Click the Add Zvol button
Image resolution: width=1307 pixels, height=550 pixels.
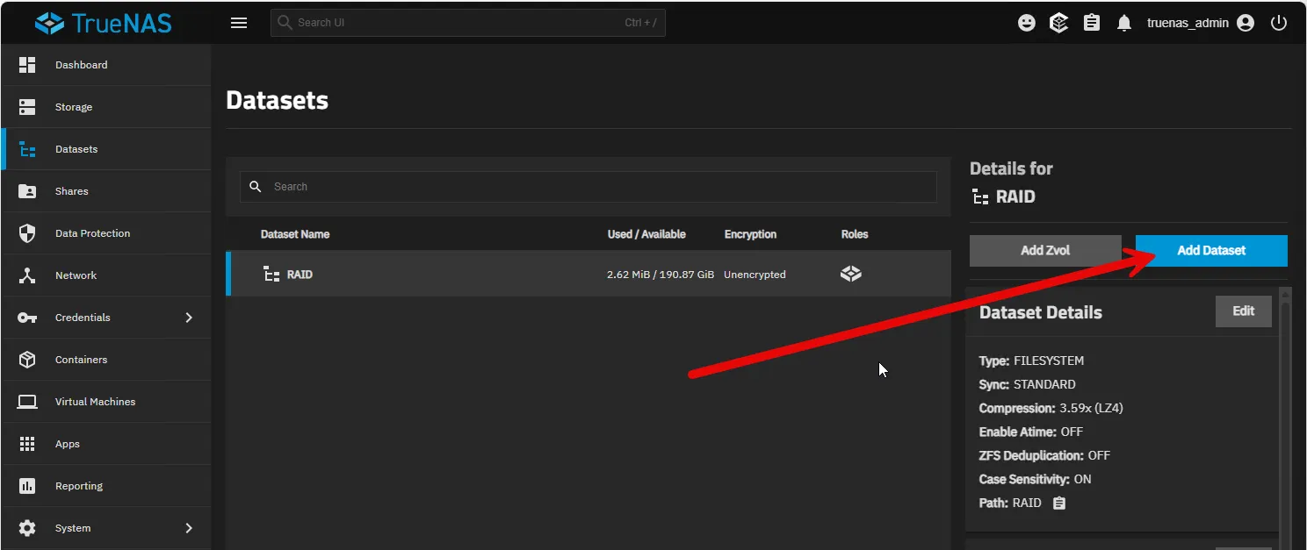[1045, 251]
